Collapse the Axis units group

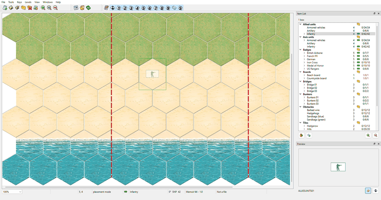[300, 37]
